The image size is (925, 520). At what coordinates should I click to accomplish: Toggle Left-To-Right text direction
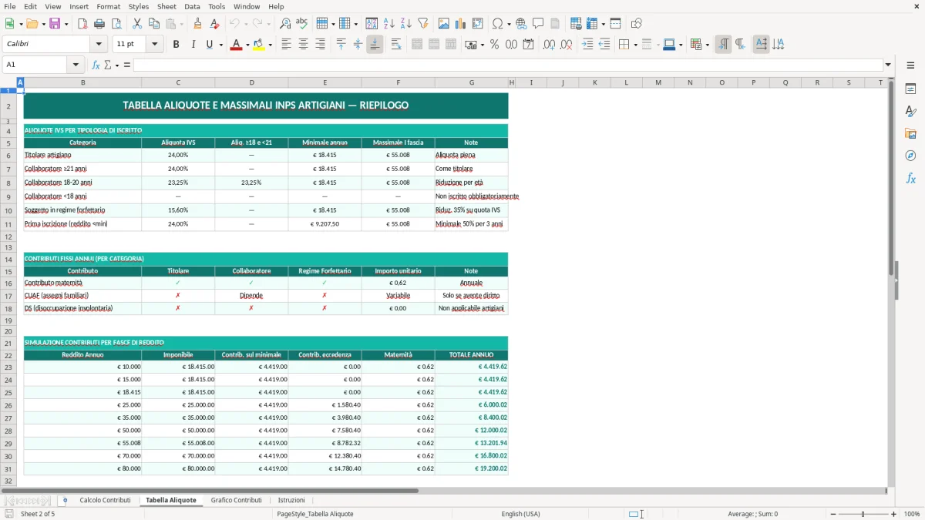tap(723, 45)
